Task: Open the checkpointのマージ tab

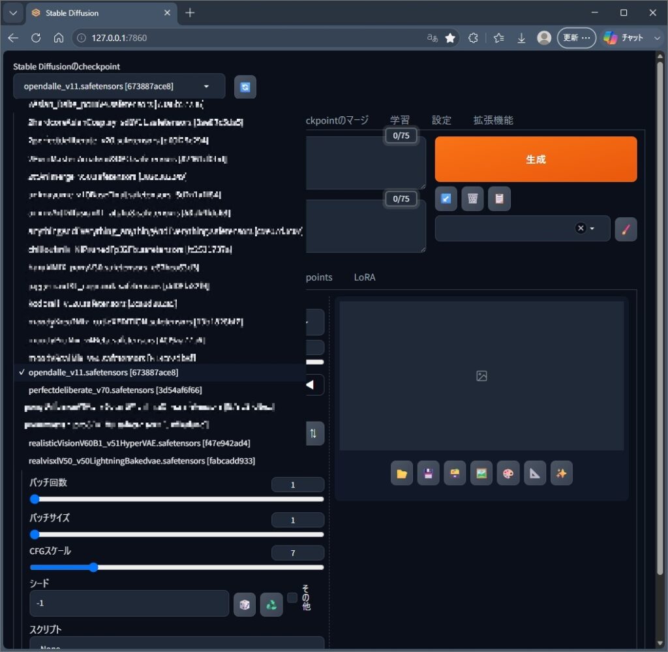Action: click(x=337, y=120)
